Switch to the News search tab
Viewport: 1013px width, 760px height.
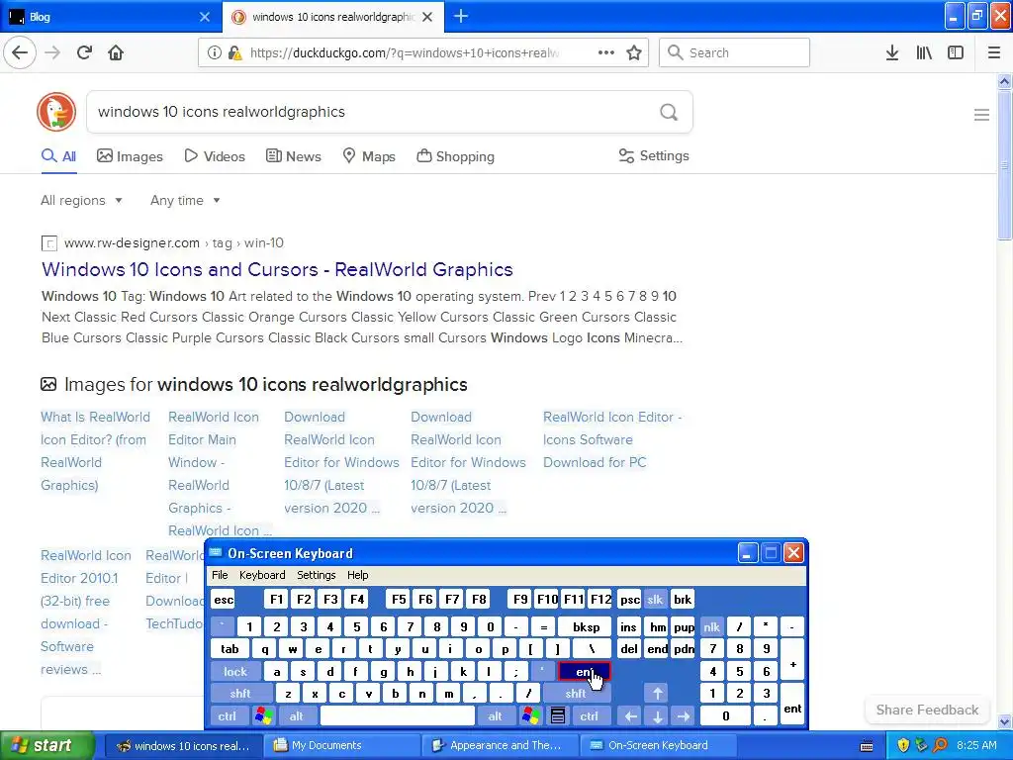coord(293,156)
